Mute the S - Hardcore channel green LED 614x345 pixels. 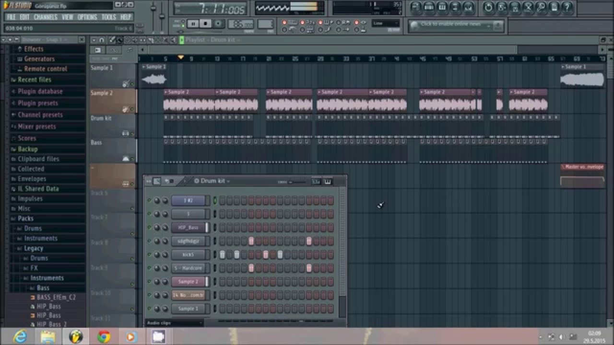tap(149, 268)
